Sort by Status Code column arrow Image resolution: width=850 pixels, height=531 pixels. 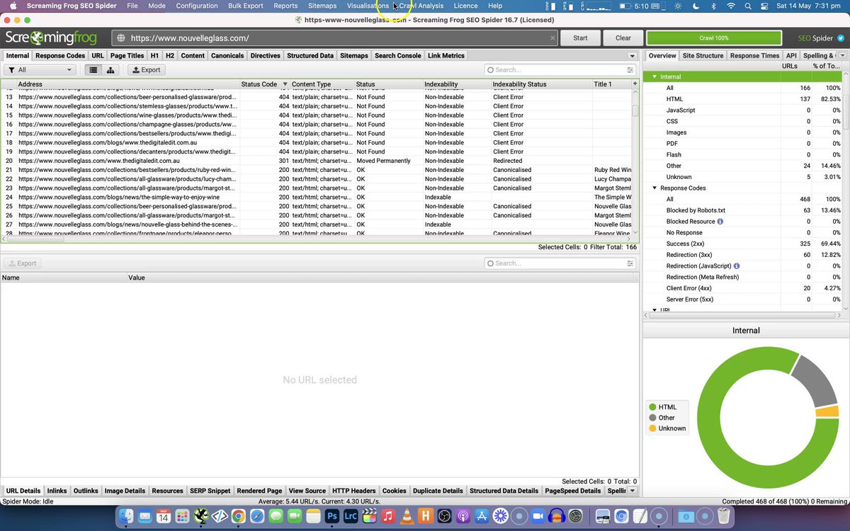[285, 84]
